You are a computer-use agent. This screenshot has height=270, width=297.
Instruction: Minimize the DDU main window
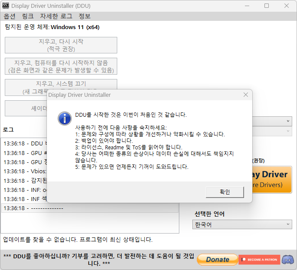(x=247, y=6)
